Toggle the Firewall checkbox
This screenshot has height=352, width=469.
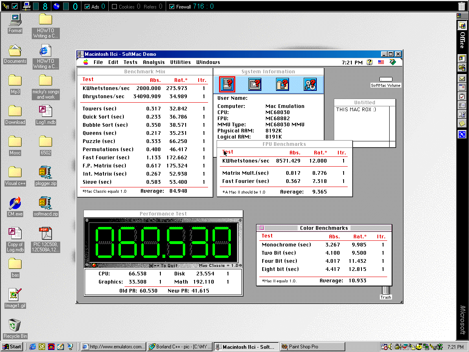(x=172, y=7)
